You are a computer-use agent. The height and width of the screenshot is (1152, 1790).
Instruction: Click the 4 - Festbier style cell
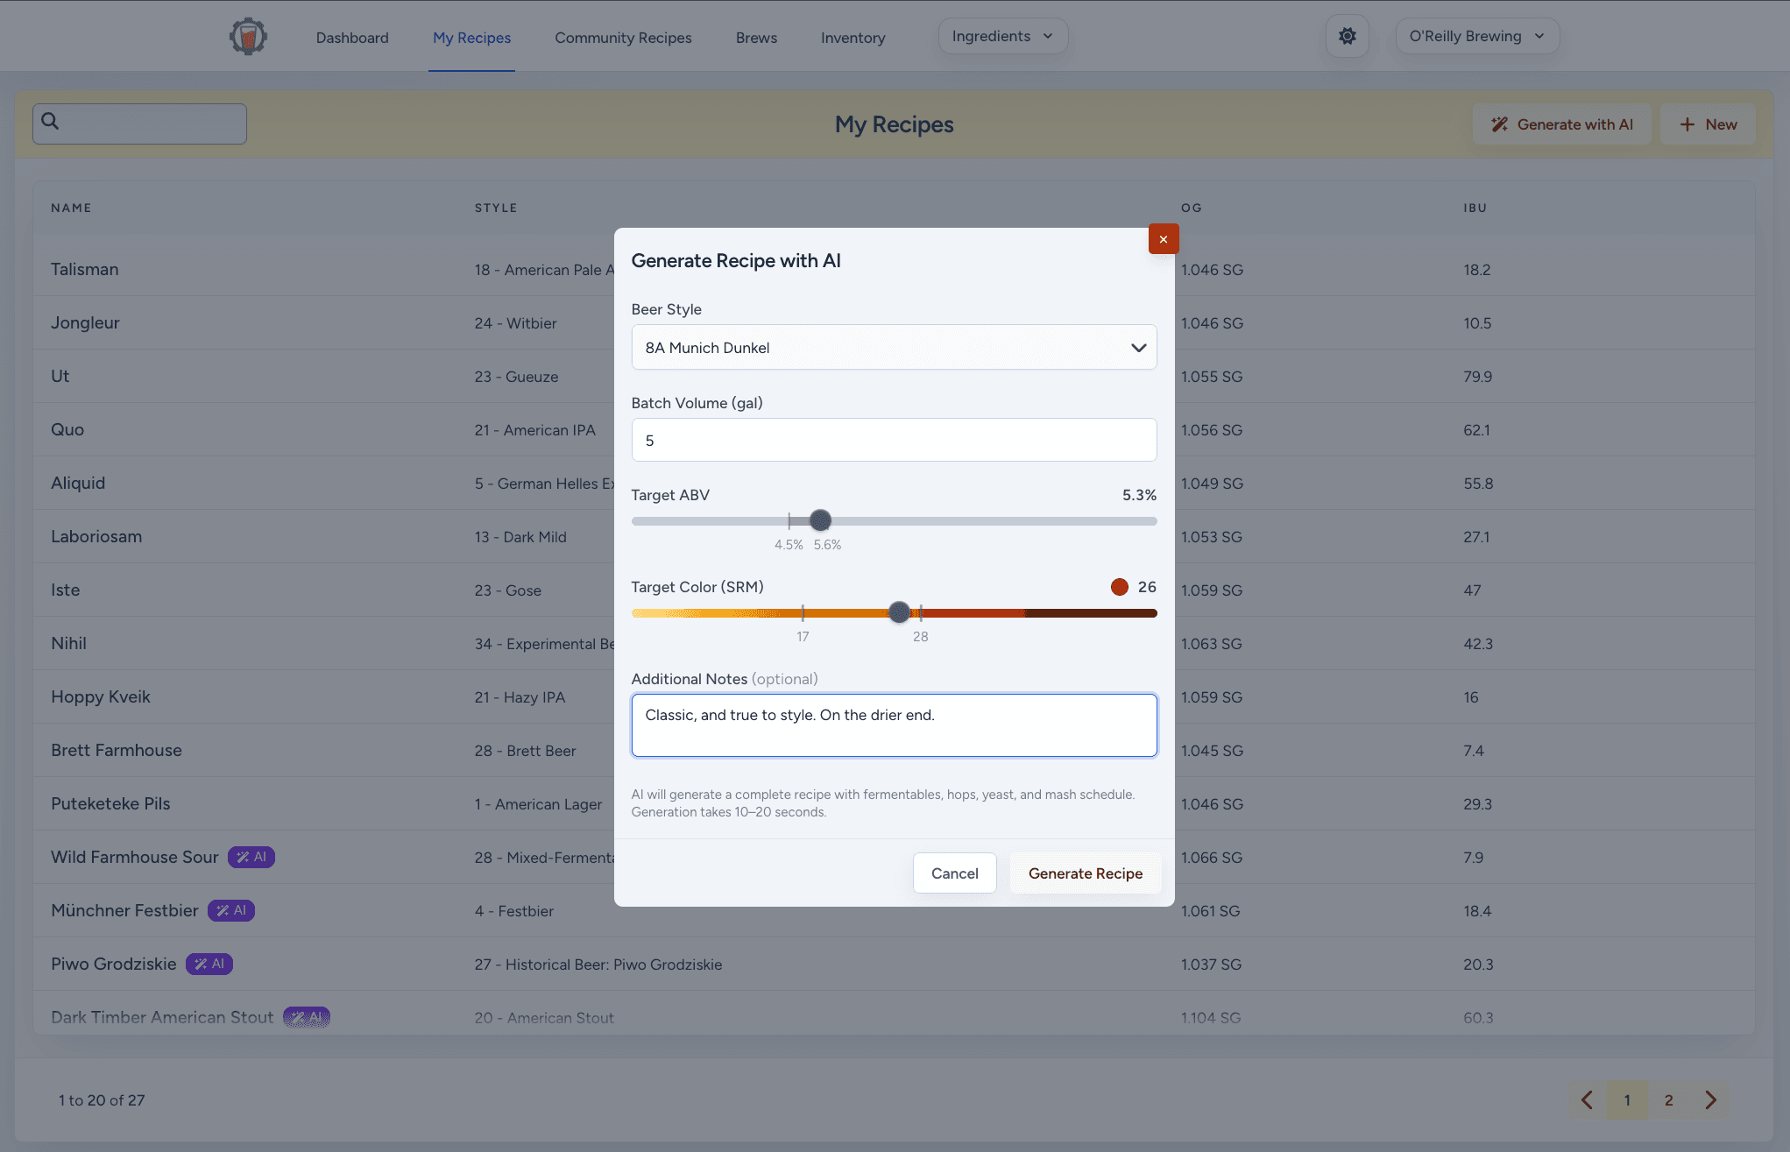point(514,911)
